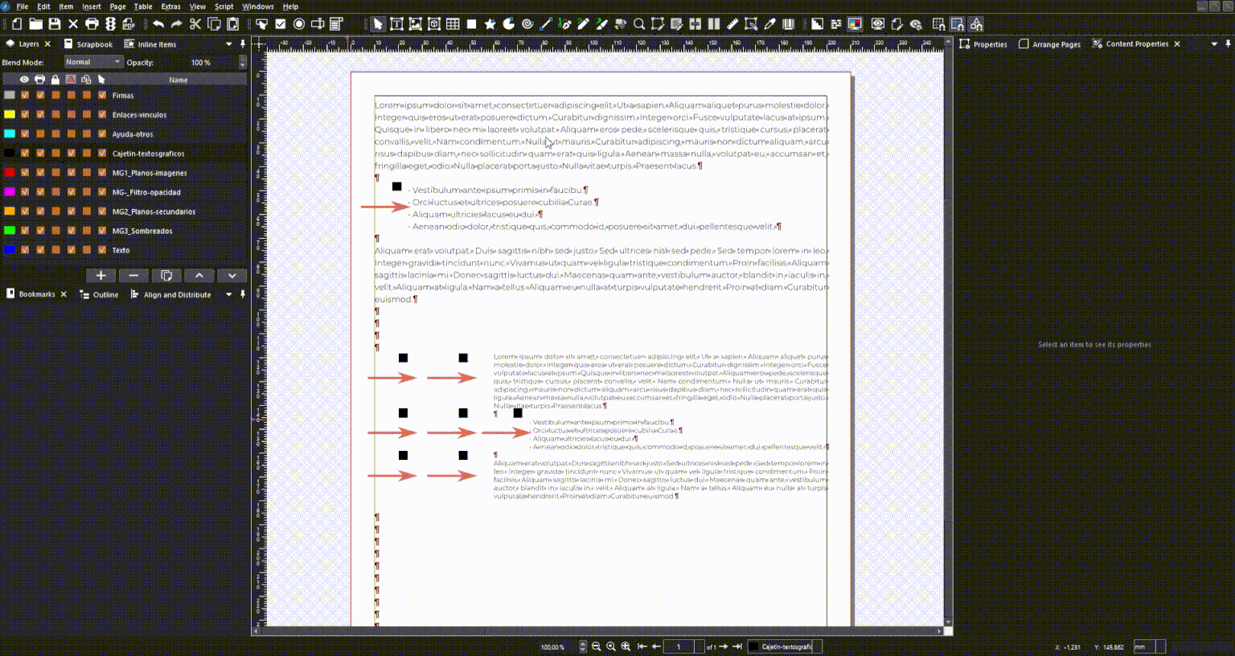Select the Spiral shape tool
1235x656 pixels.
[x=527, y=24]
